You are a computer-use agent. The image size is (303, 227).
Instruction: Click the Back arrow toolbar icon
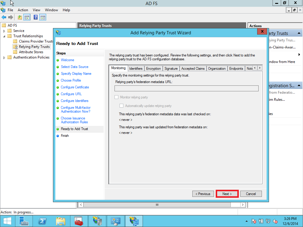point(4,17)
